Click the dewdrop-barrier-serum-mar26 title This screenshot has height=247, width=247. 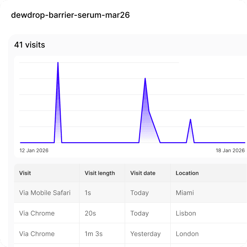pos(70,15)
